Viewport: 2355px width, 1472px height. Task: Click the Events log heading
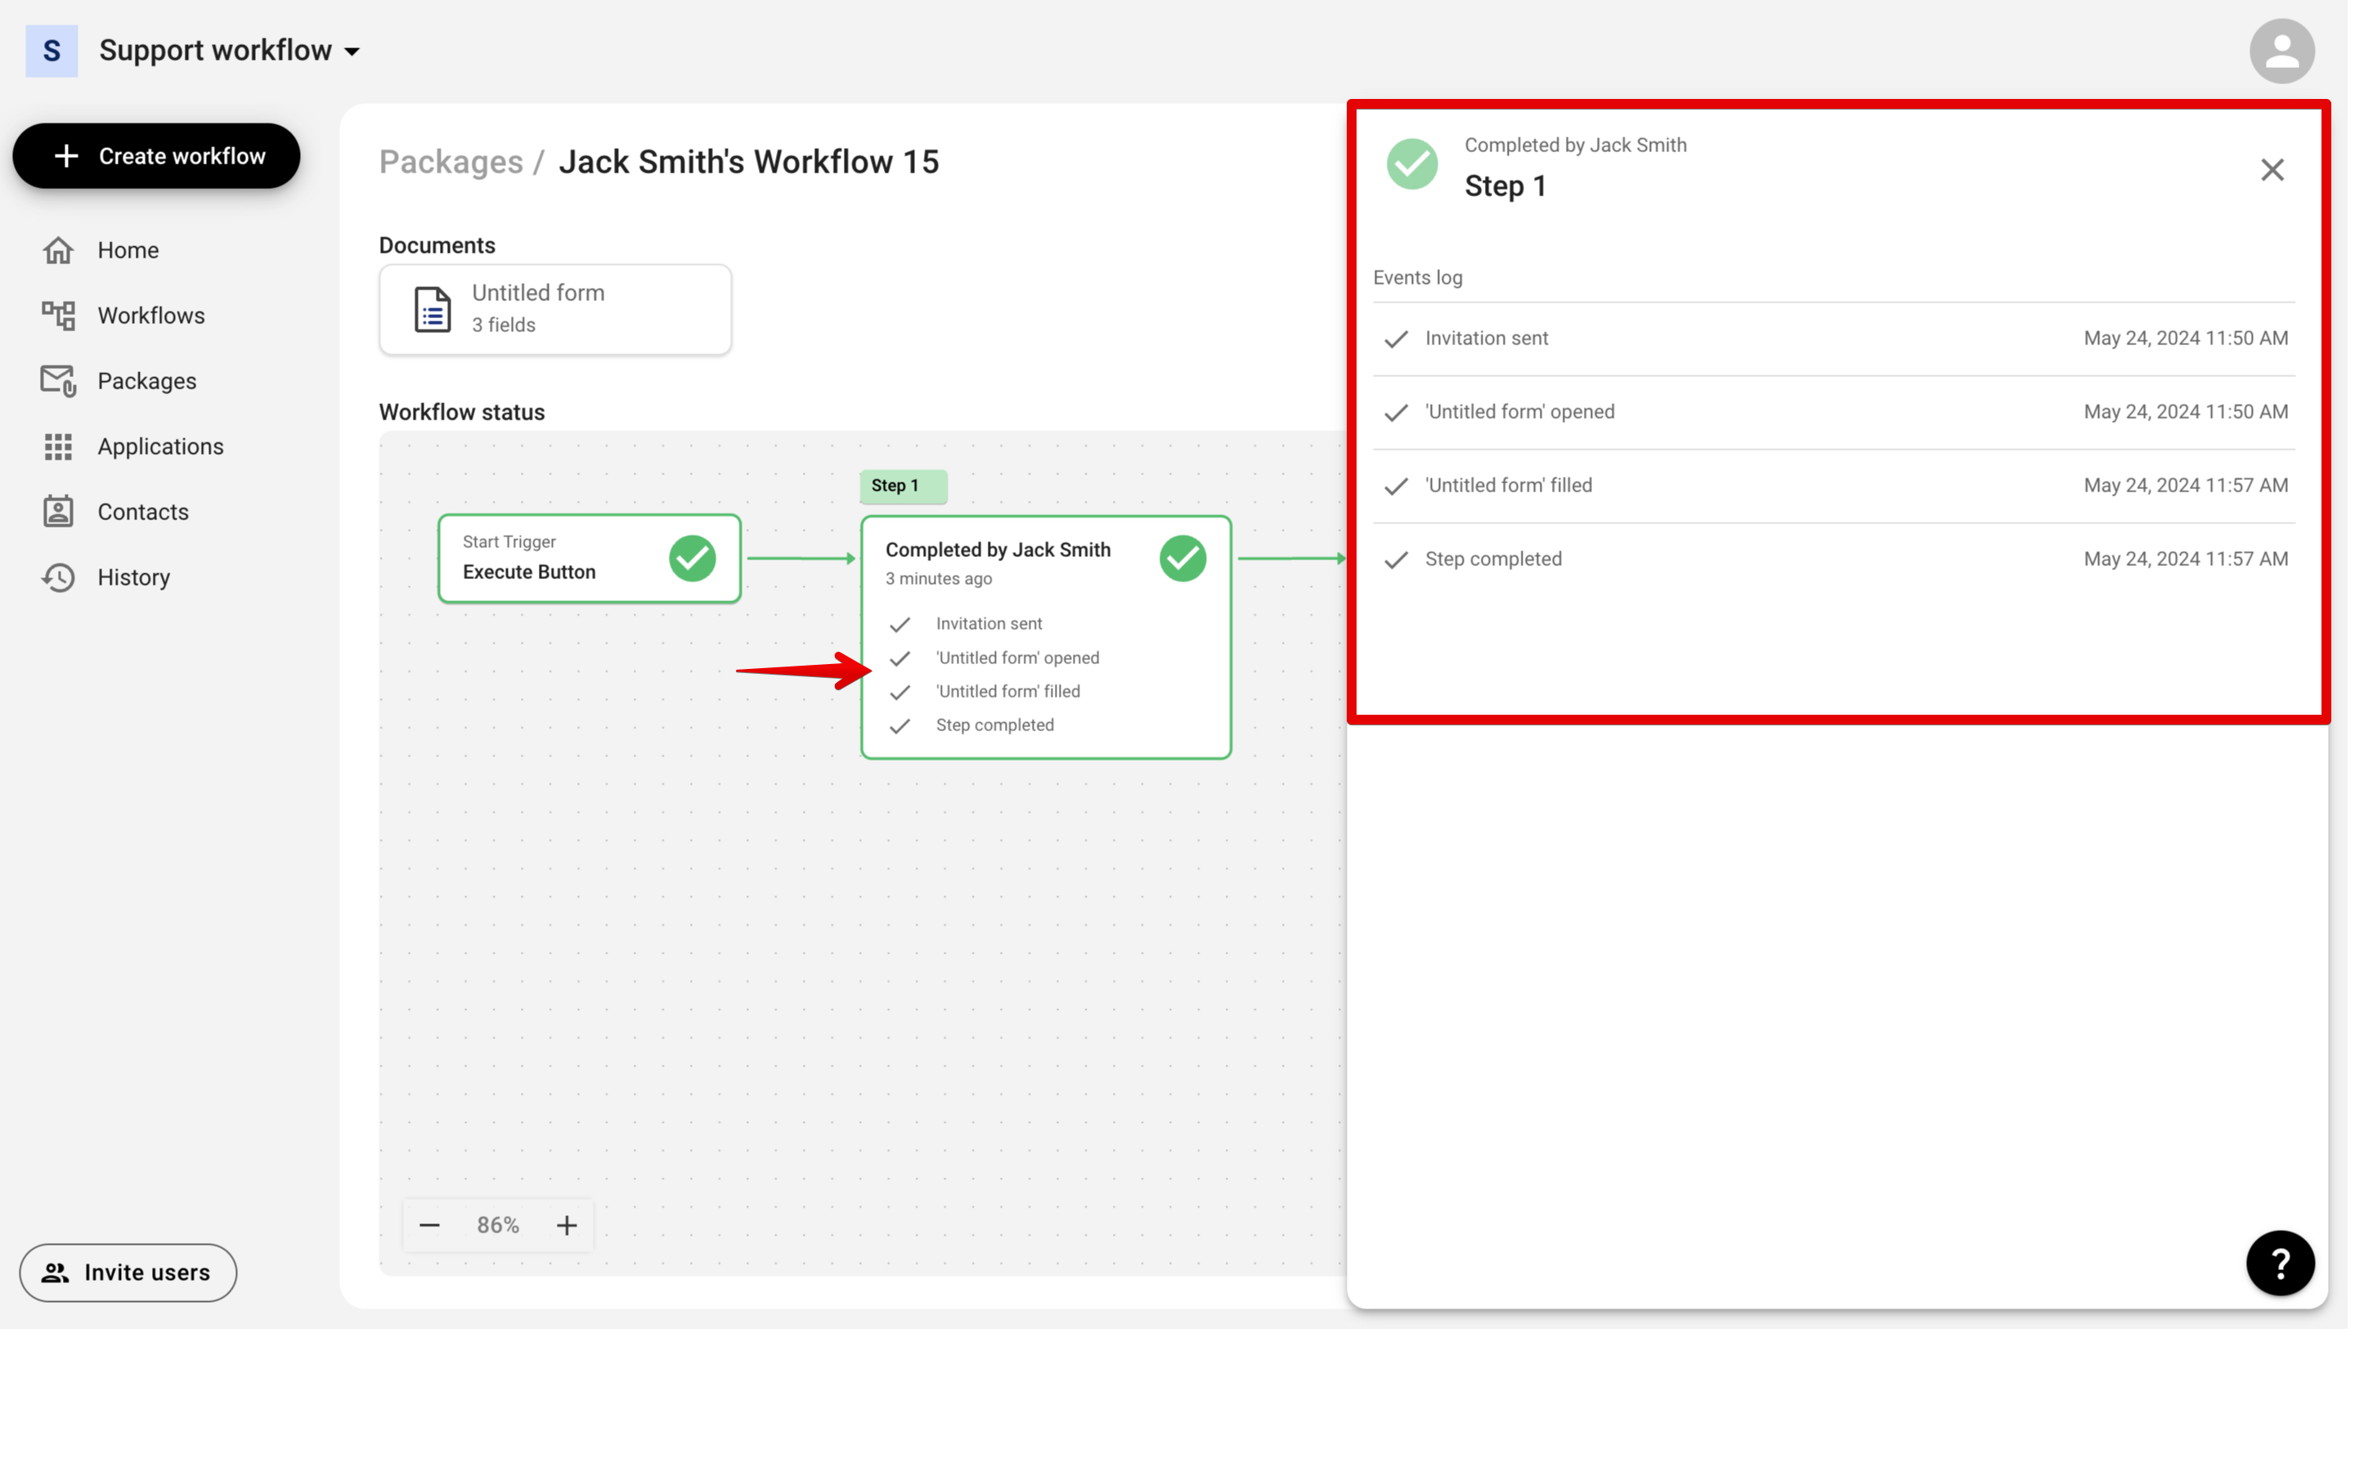1417,277
